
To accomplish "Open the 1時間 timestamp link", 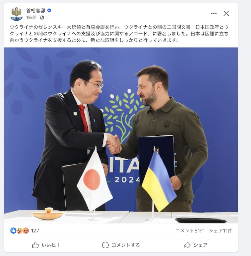I will pos(31,18).
